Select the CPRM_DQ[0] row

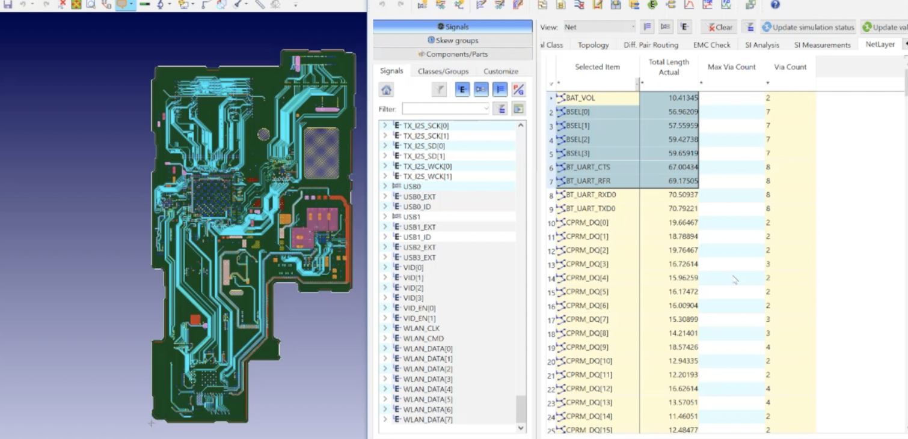[681, 223]
